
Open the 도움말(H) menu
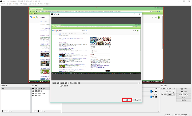point(47,4)
